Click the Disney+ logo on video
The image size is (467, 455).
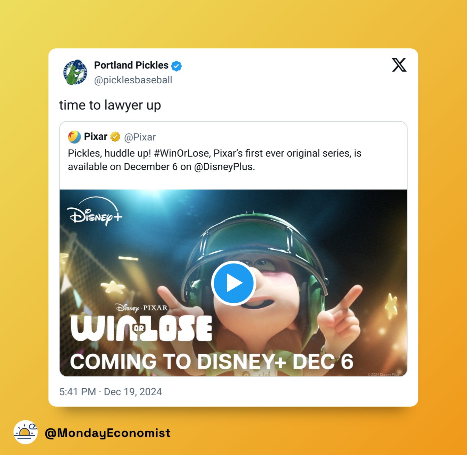coord(95,211)
